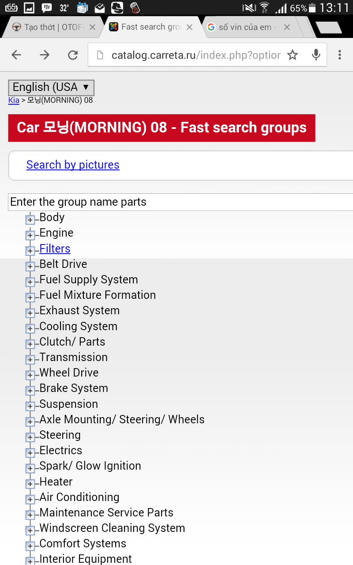
Task: Open the English (USA) language dropdown
Action: tap(51, 87)
